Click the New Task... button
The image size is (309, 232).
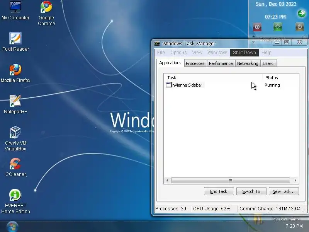(284, 191)
